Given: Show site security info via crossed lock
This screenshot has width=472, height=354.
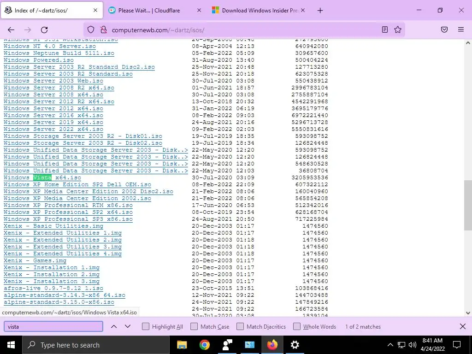Looking at the screenshot, I should (104, 29).
